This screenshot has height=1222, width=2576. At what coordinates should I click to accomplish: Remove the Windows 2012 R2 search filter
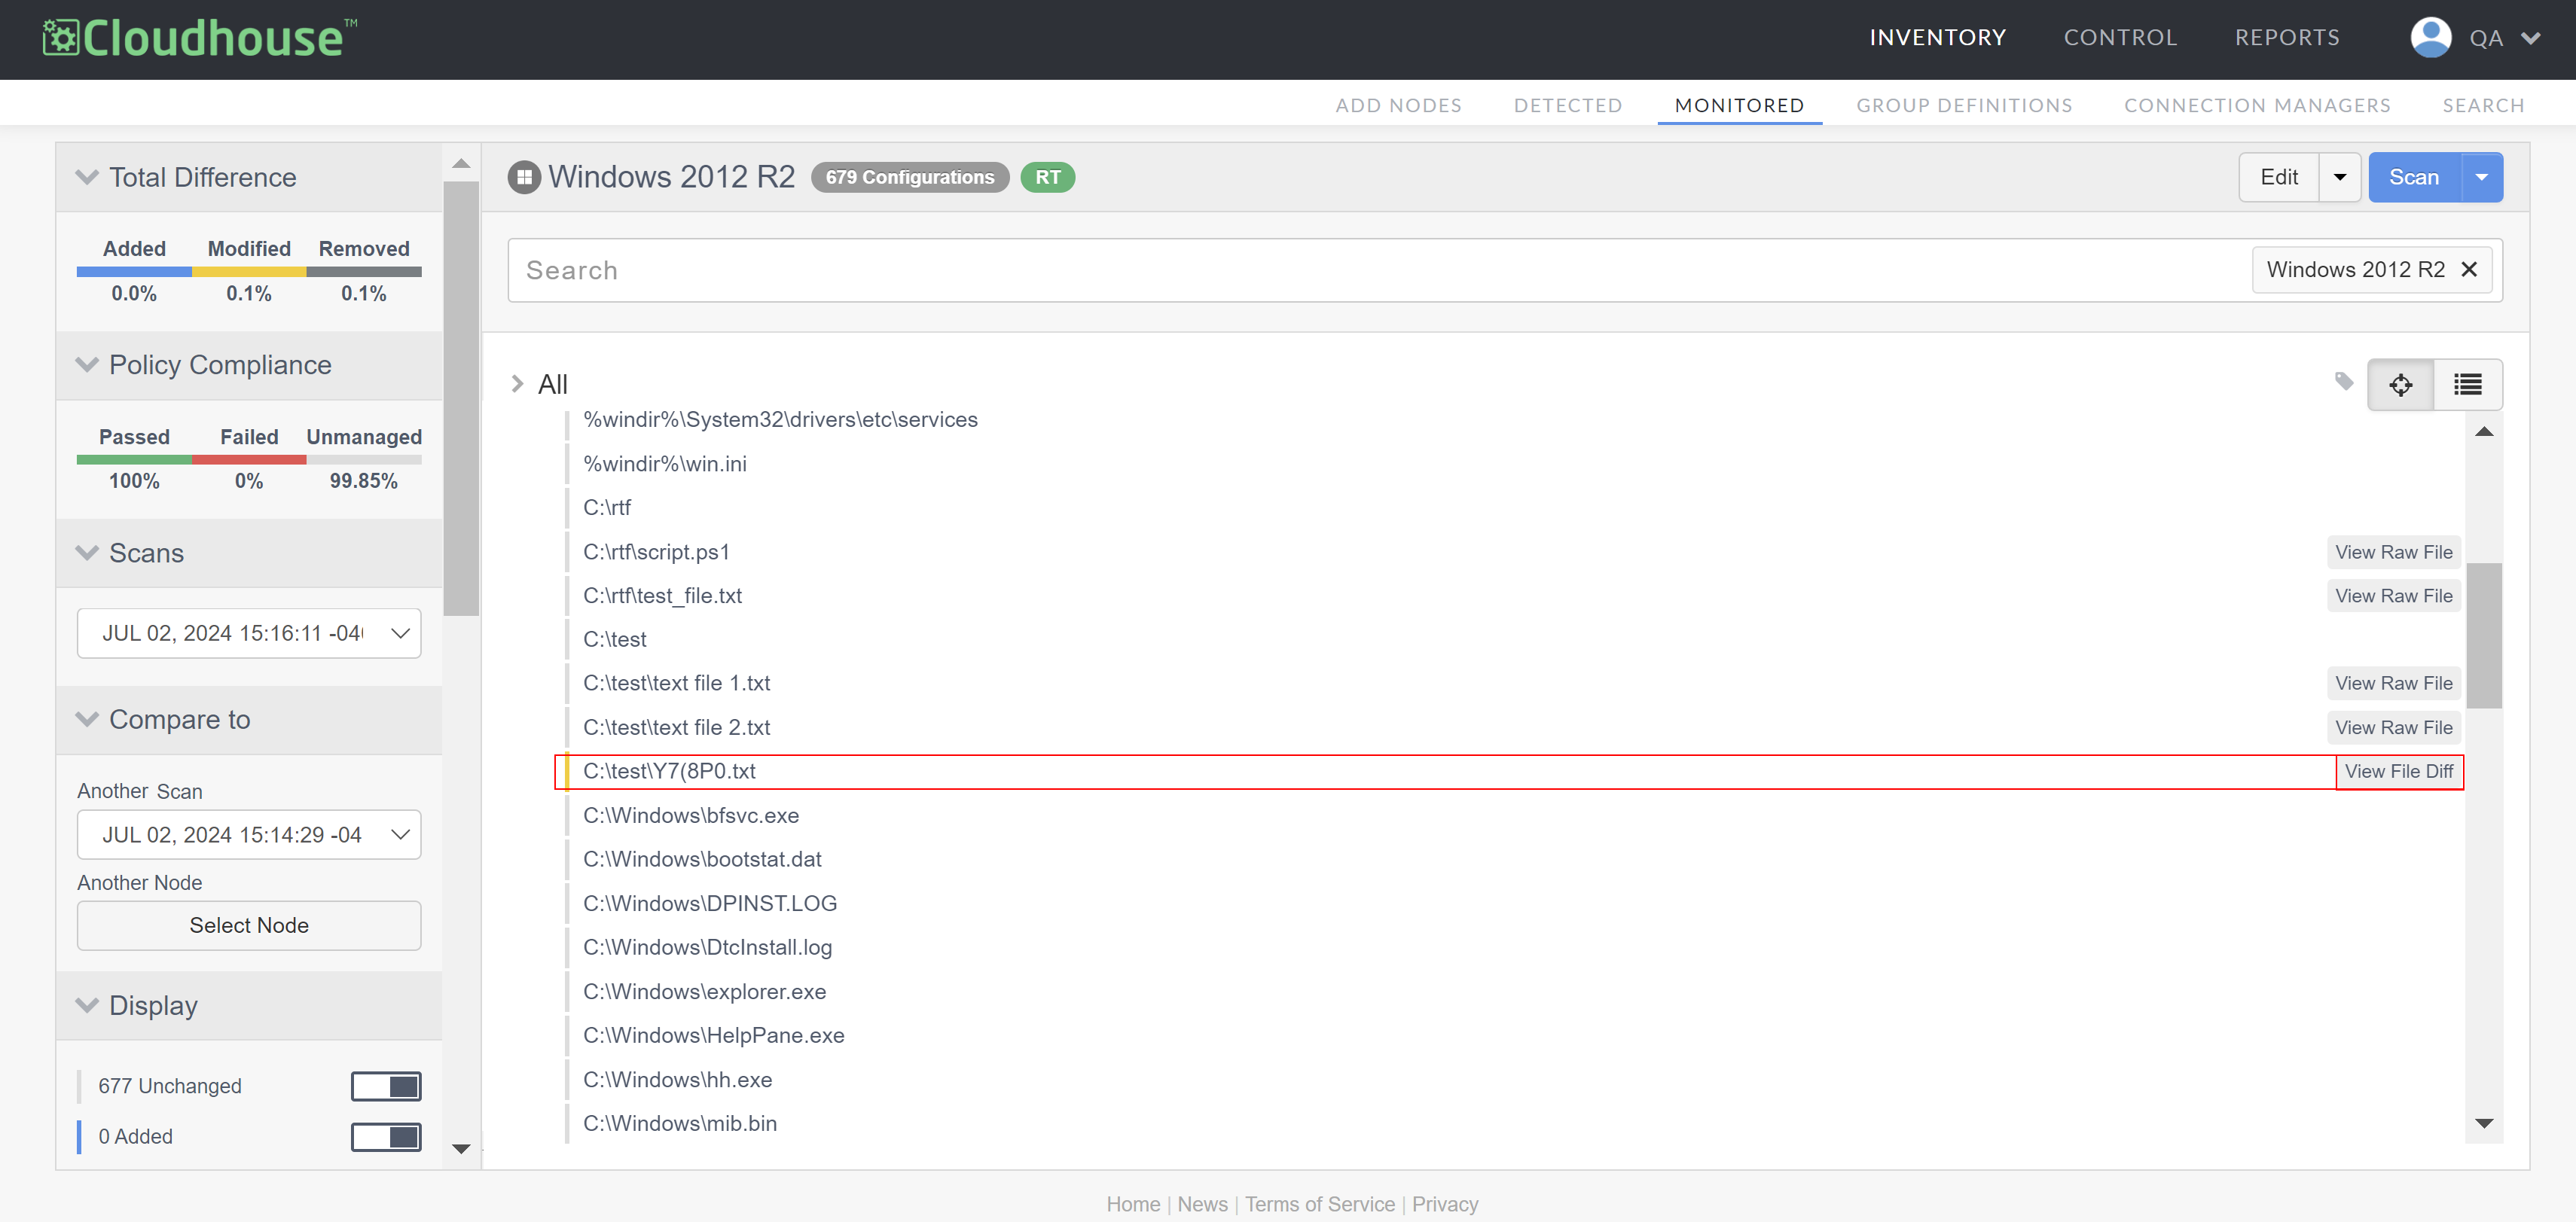point(2469,270)
